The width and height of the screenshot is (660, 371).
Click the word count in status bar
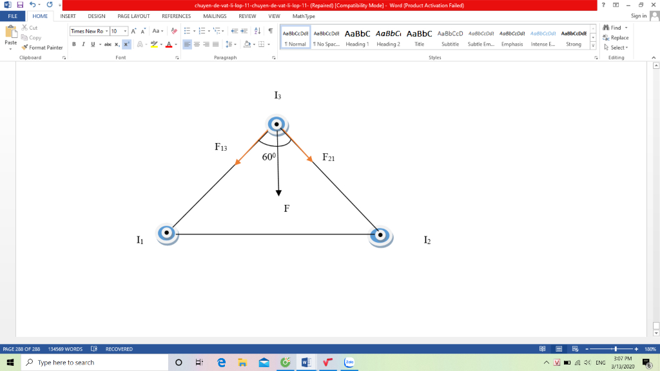(x=65, y=349)
